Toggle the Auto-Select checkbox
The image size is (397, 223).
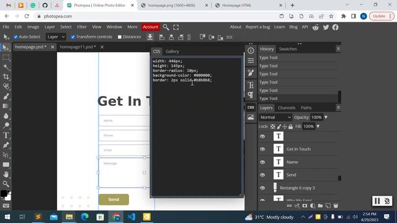pos(16,37)
